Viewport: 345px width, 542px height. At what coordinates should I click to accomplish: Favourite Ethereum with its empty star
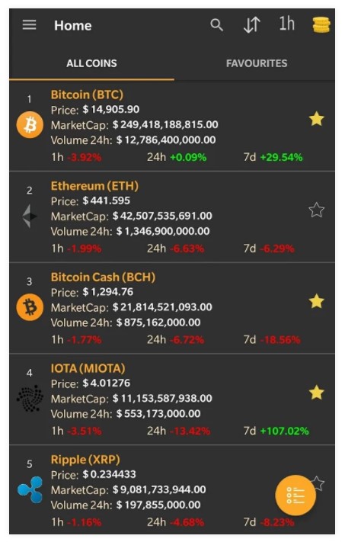click(x=316, y=210)
